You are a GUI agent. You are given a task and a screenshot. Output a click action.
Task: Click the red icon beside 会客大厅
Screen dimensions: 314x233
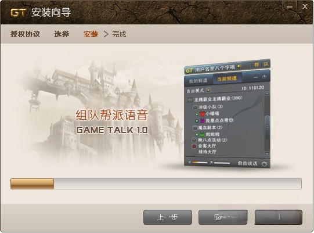click(194, 146)
